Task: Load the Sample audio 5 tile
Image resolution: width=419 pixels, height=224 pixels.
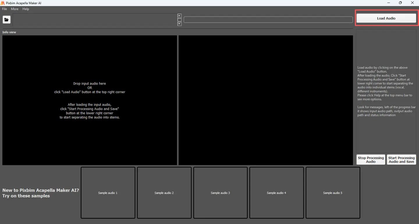Action: coord(333,193)
